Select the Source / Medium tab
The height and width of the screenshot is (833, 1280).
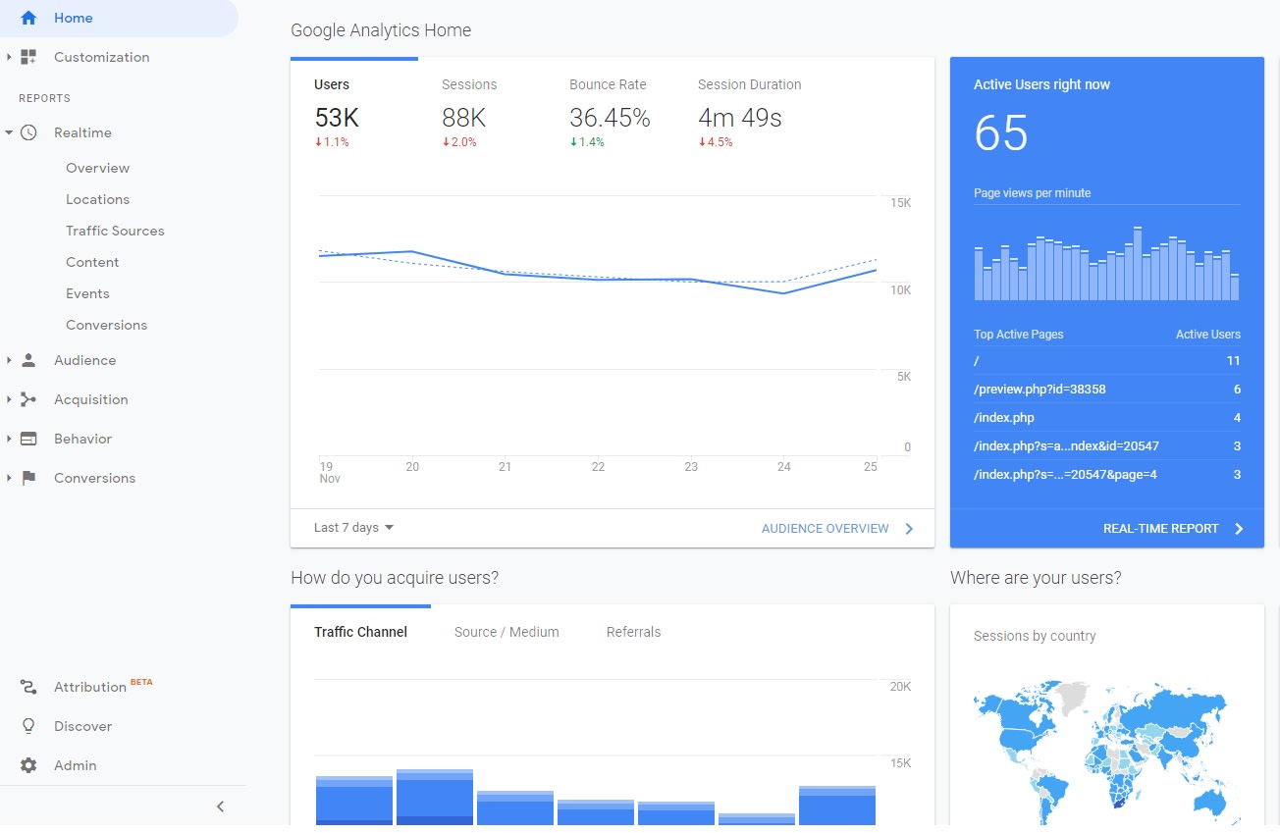(x=507, y=632)
